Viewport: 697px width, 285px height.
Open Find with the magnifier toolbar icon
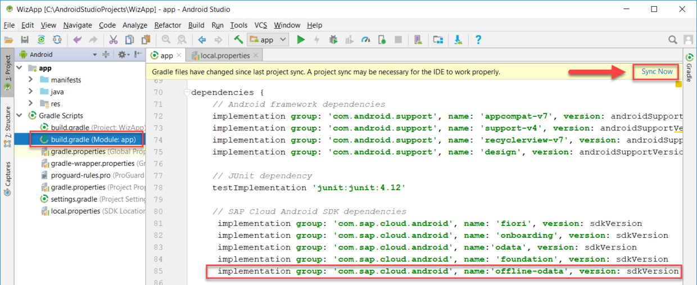point(166,40)
